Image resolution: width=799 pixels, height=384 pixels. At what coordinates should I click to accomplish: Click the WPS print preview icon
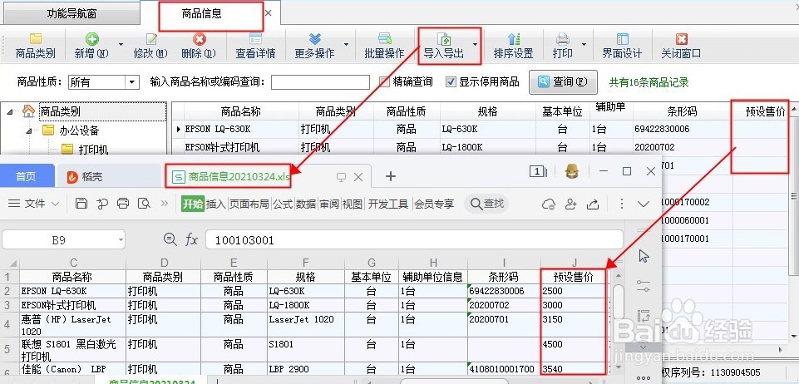[x=144, y=204]
